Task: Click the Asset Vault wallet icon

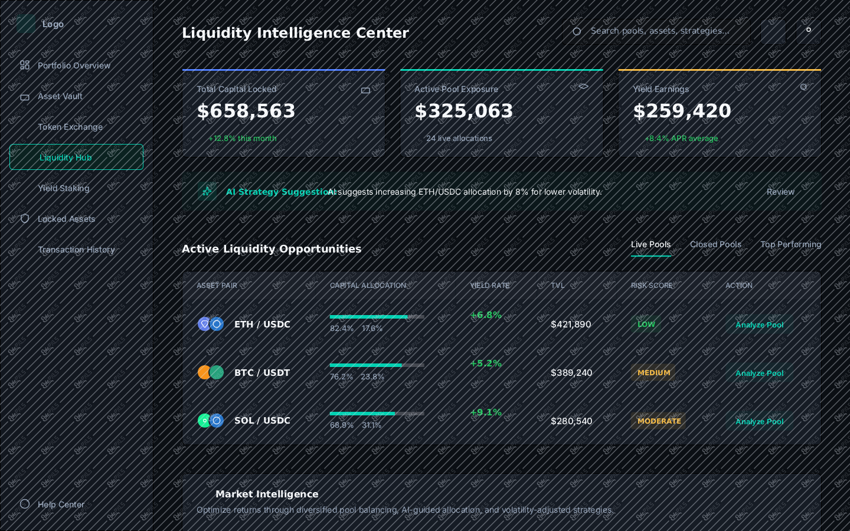Action: (25, 97)
